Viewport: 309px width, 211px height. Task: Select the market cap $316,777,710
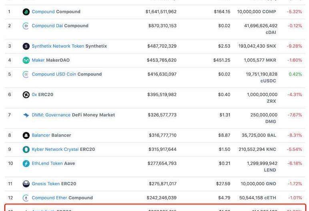(x=163, y=135)
